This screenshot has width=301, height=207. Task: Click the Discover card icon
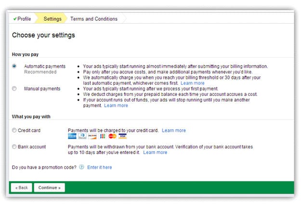(92, 136)
